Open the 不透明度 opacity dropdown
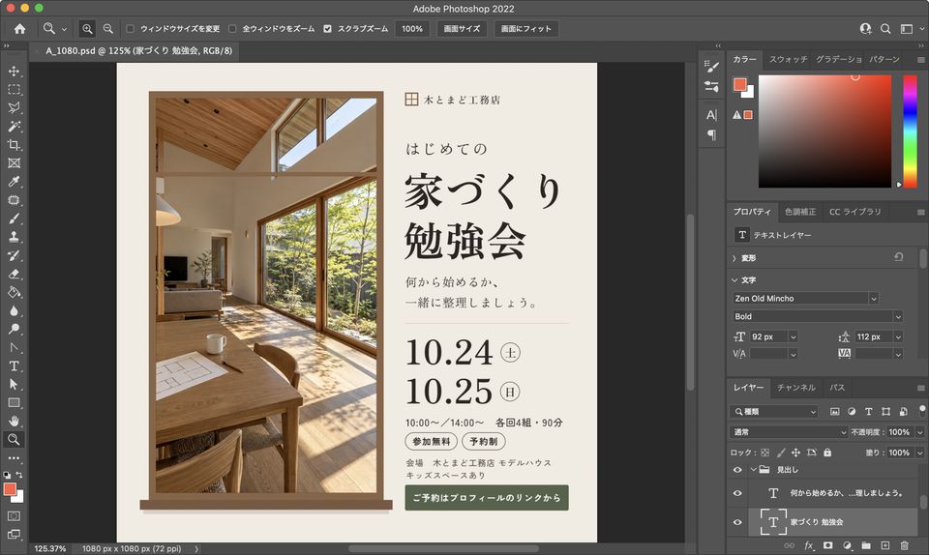The image size is (929, 555). (919, 432)
